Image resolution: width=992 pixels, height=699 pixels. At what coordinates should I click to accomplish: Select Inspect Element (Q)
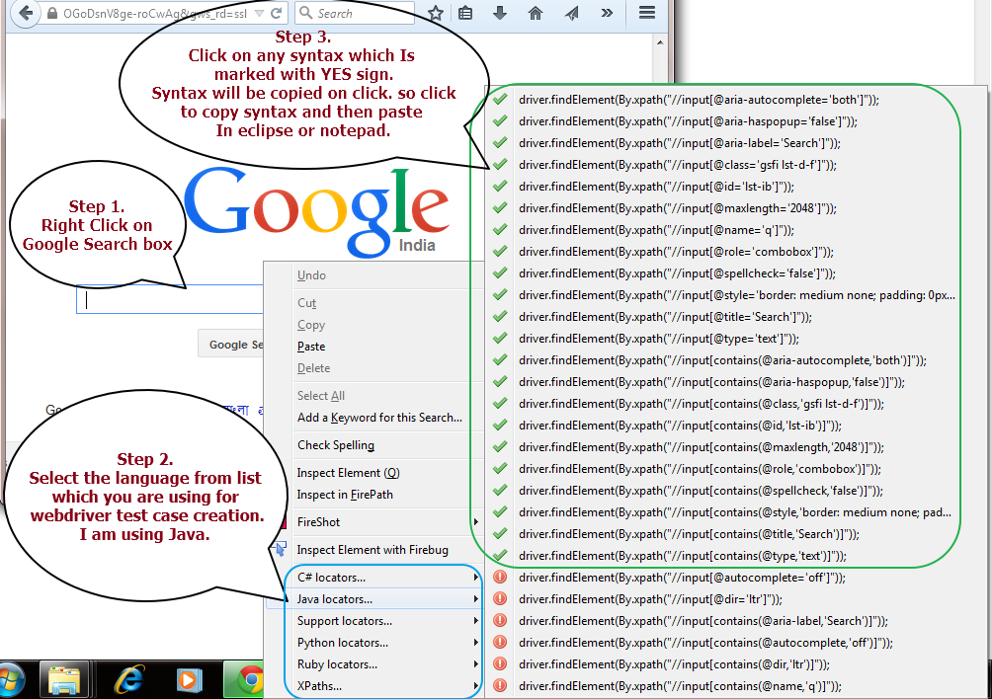click(374, 473)
